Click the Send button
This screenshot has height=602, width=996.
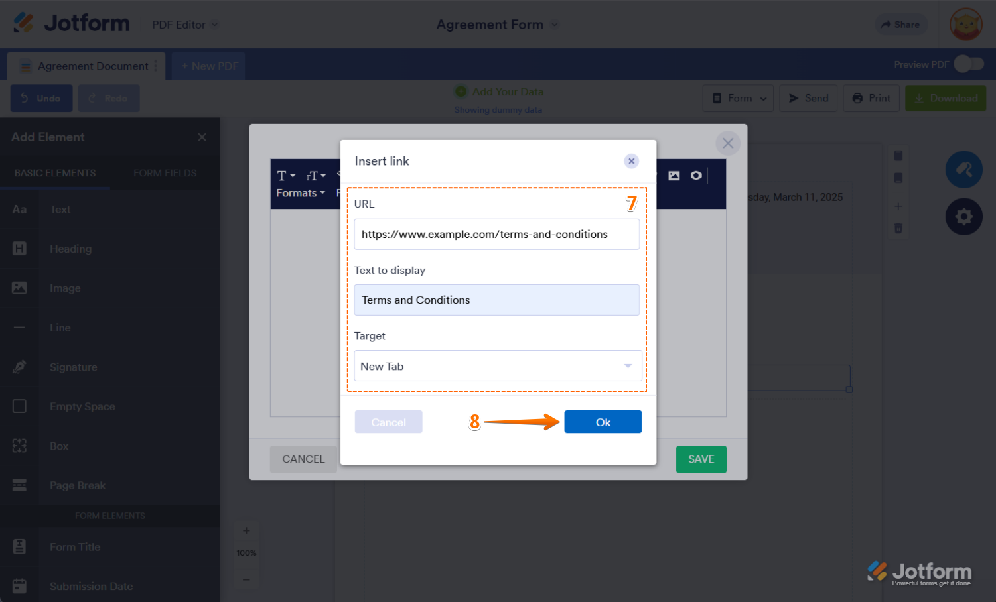[x=809, y=98]
